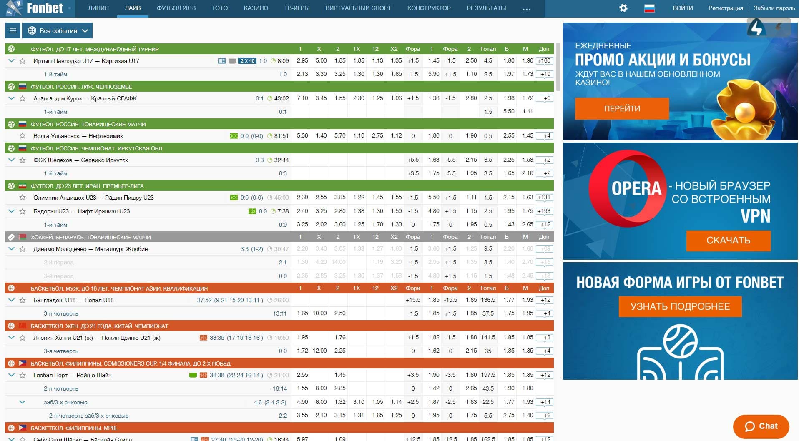Open the hamburger menu sidebar button
Viewport: 799px width, 441px height.
click(13, 30)
